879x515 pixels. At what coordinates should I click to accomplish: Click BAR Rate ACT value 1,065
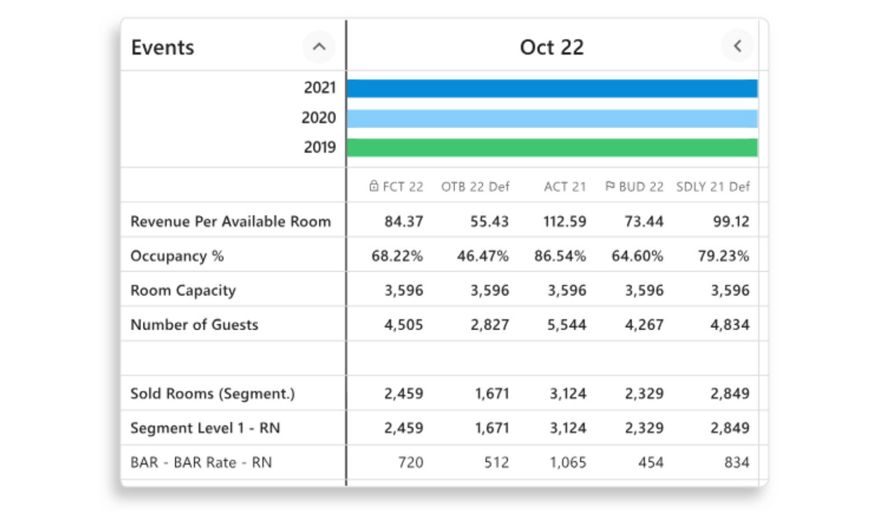[568, 463]
